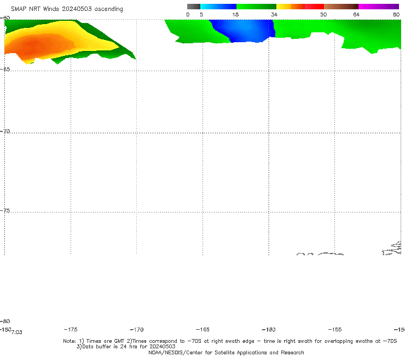Click the longitude label '-175'
The height and width of the screenshot is (356, 405).
coord(71,330)
